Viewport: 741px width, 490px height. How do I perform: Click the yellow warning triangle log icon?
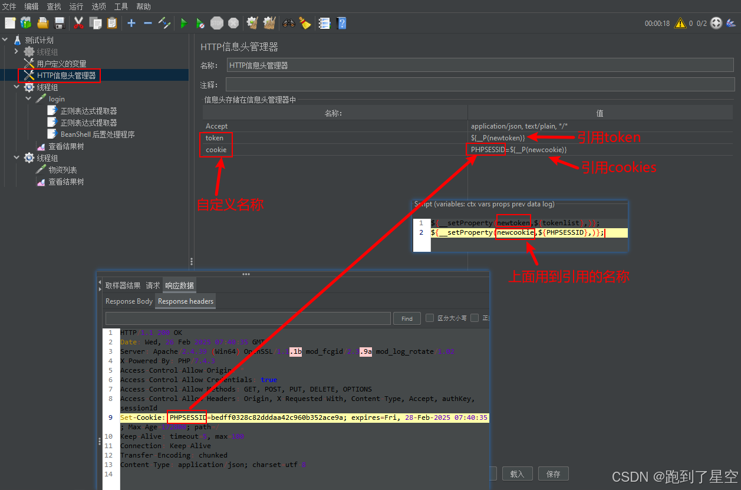point(680,23)
